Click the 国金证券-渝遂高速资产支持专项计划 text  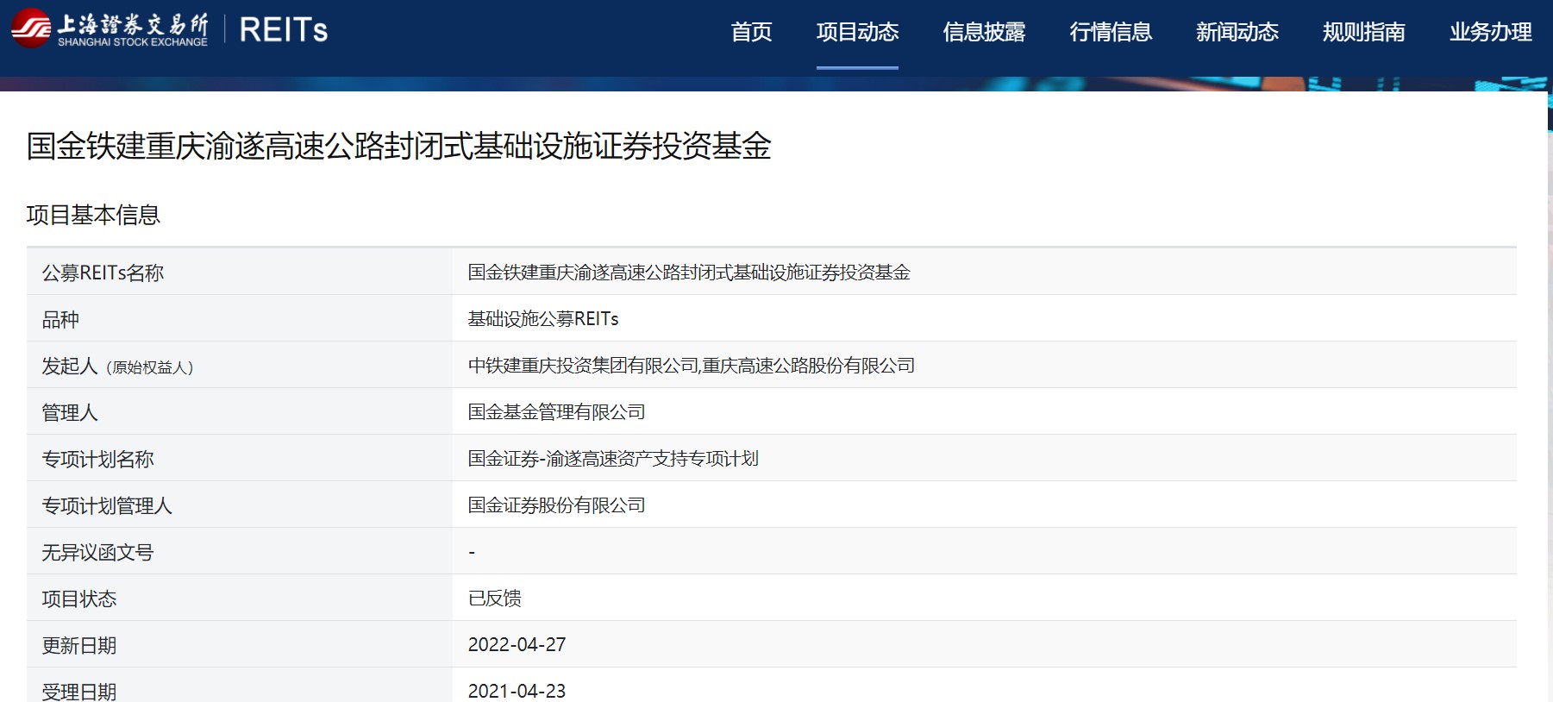pos(613,459)
